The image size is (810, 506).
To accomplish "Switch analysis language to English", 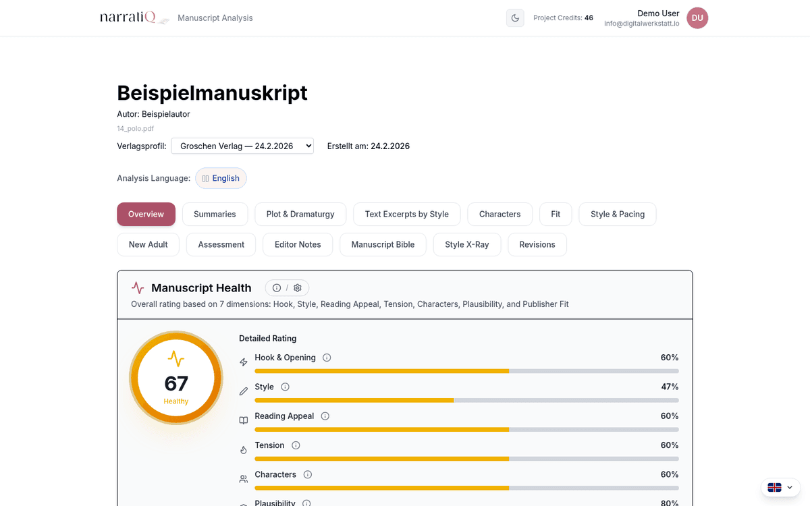I will 221,177.
